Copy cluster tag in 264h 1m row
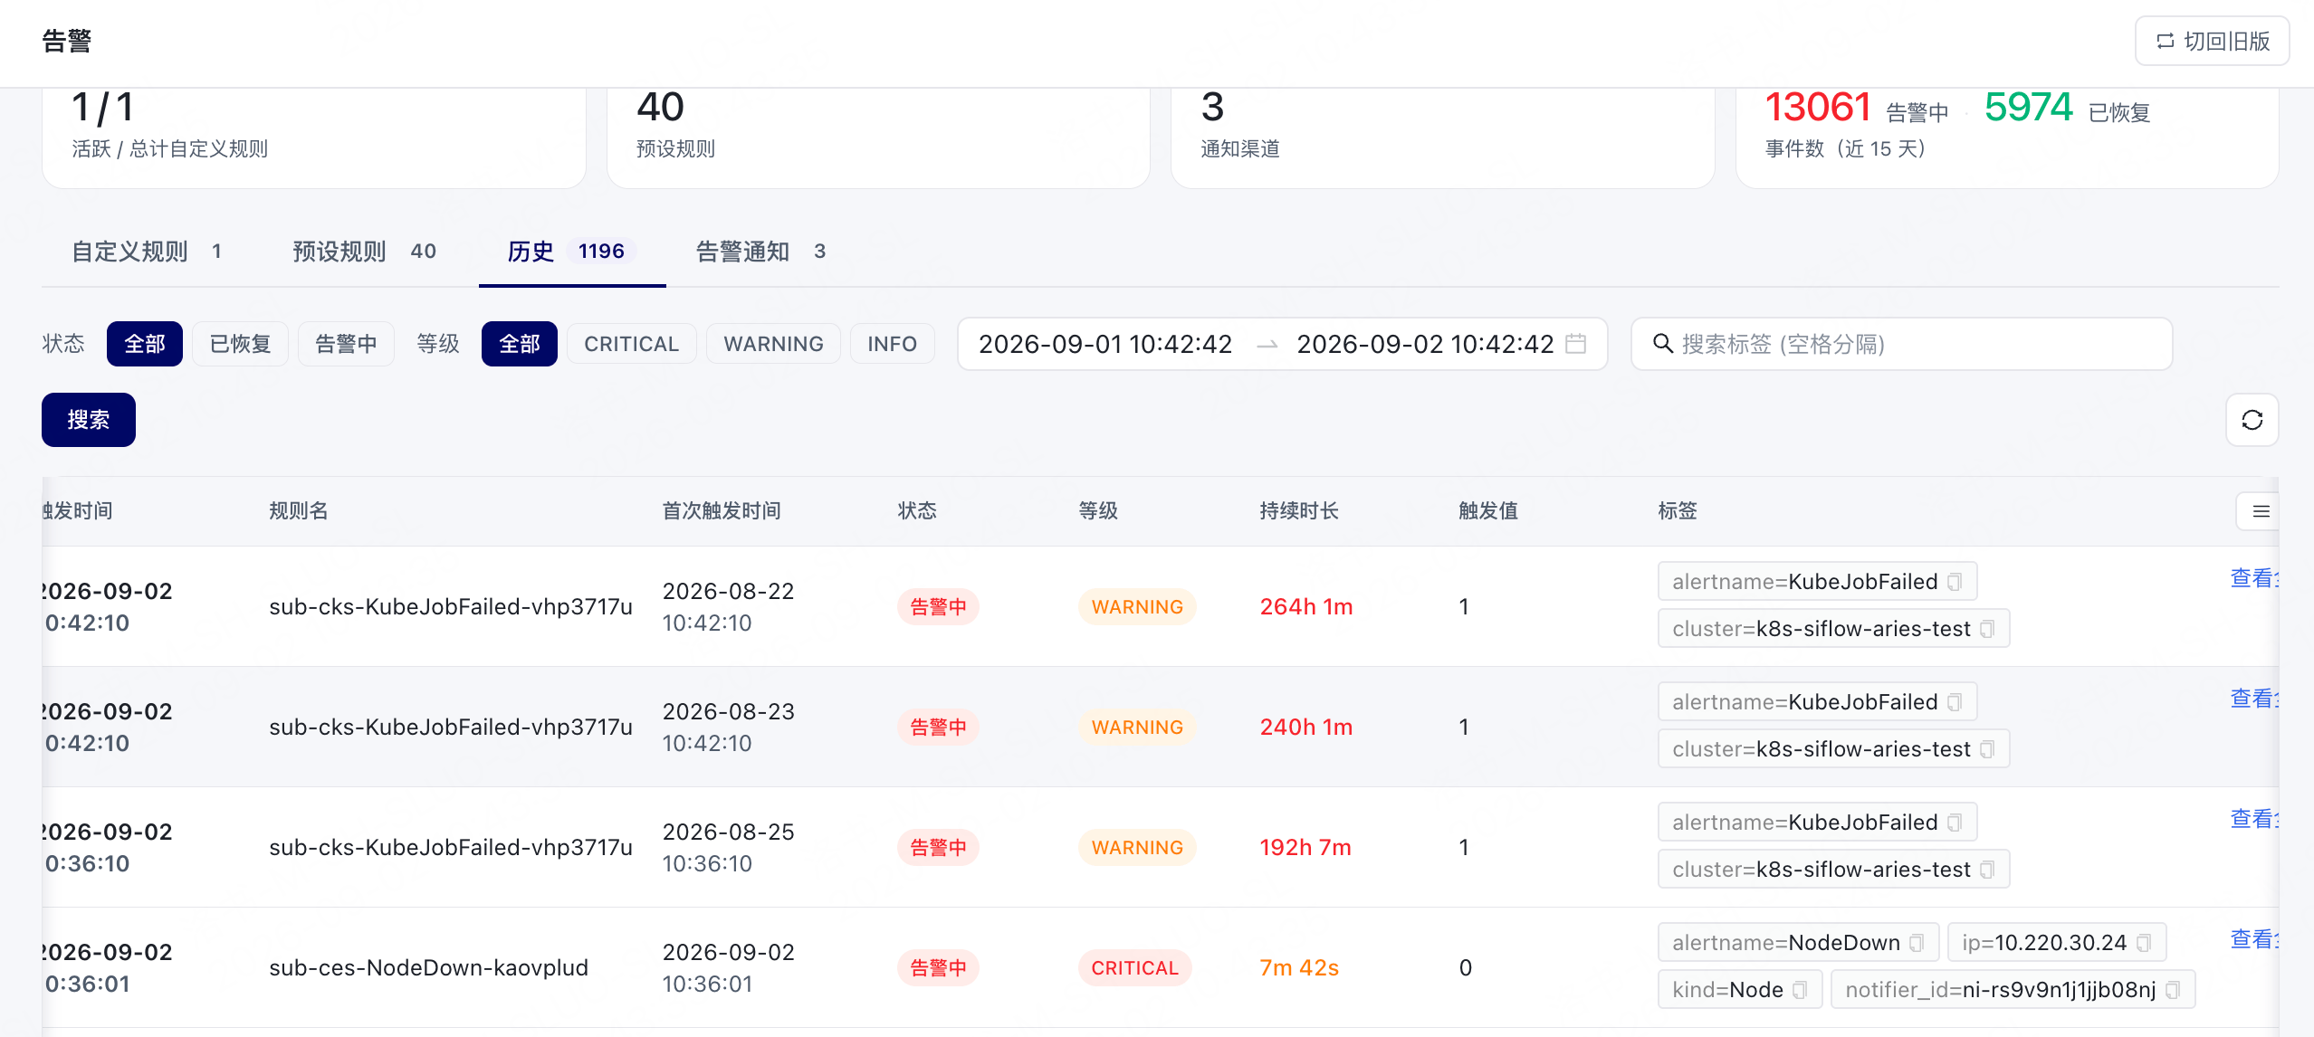2314x1037 pixels. click(x=1987, y=629)
